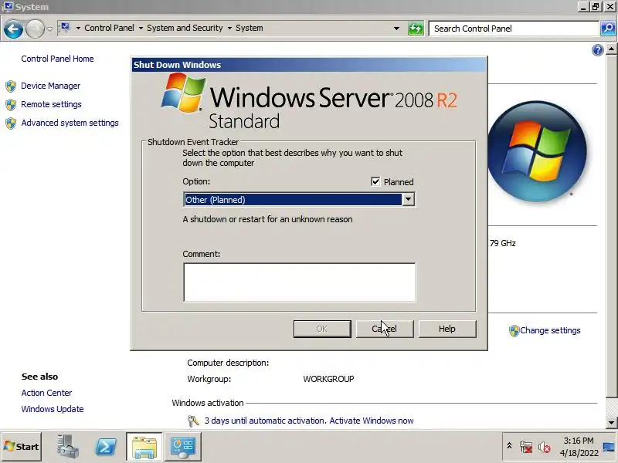
Task: Launch PowerShell from taskbar
Action: (x=106, y=447)
